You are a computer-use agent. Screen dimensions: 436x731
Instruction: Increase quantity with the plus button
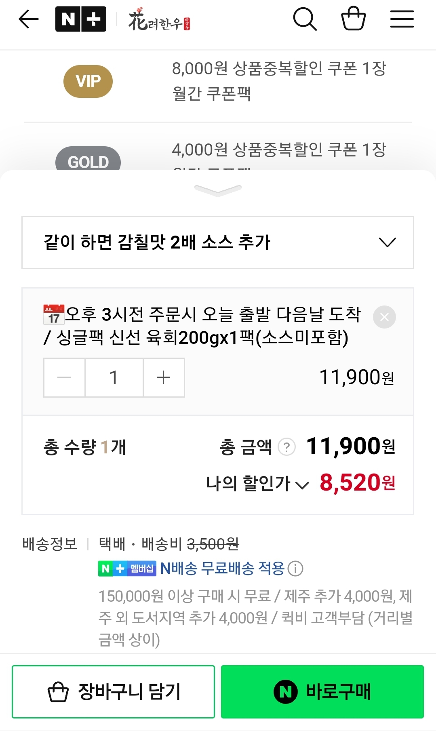tap(164, 377)
